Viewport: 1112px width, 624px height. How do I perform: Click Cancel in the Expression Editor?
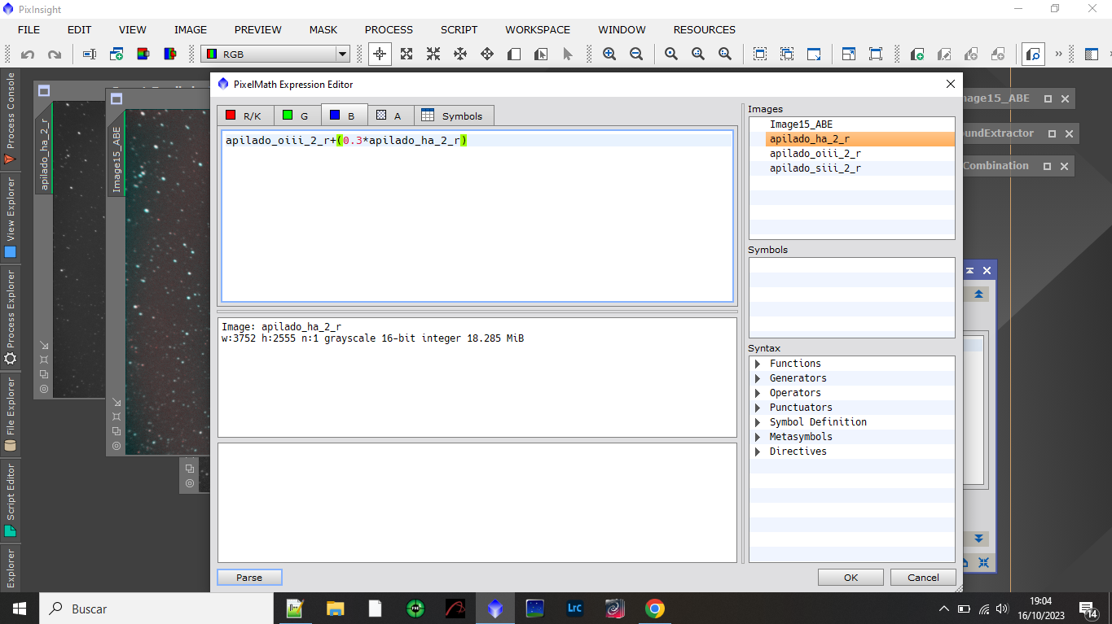(923, 578)
